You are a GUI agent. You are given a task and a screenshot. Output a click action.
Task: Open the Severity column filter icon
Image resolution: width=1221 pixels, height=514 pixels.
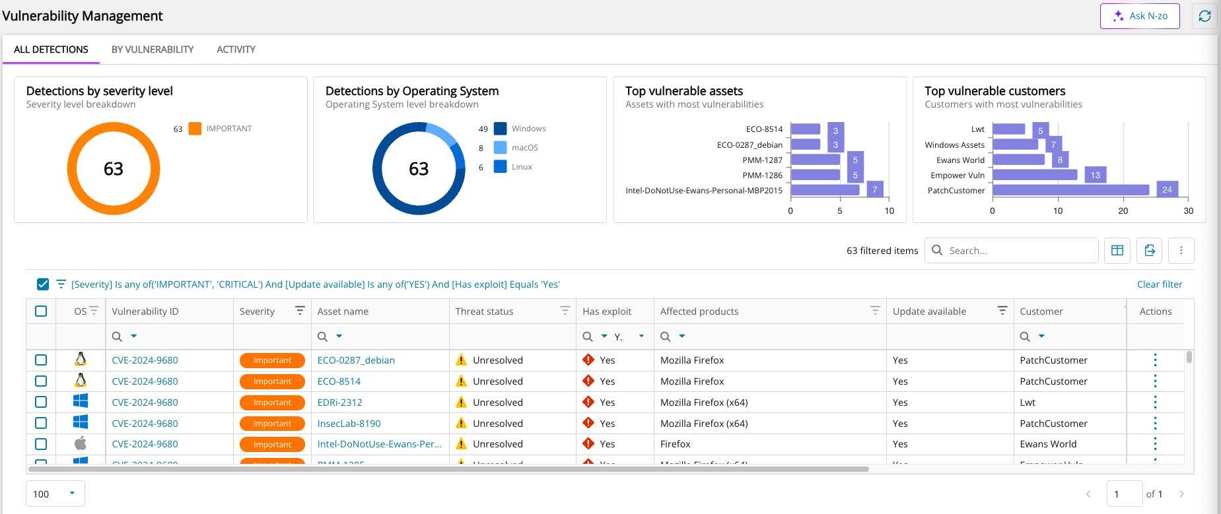click(300, 311)
